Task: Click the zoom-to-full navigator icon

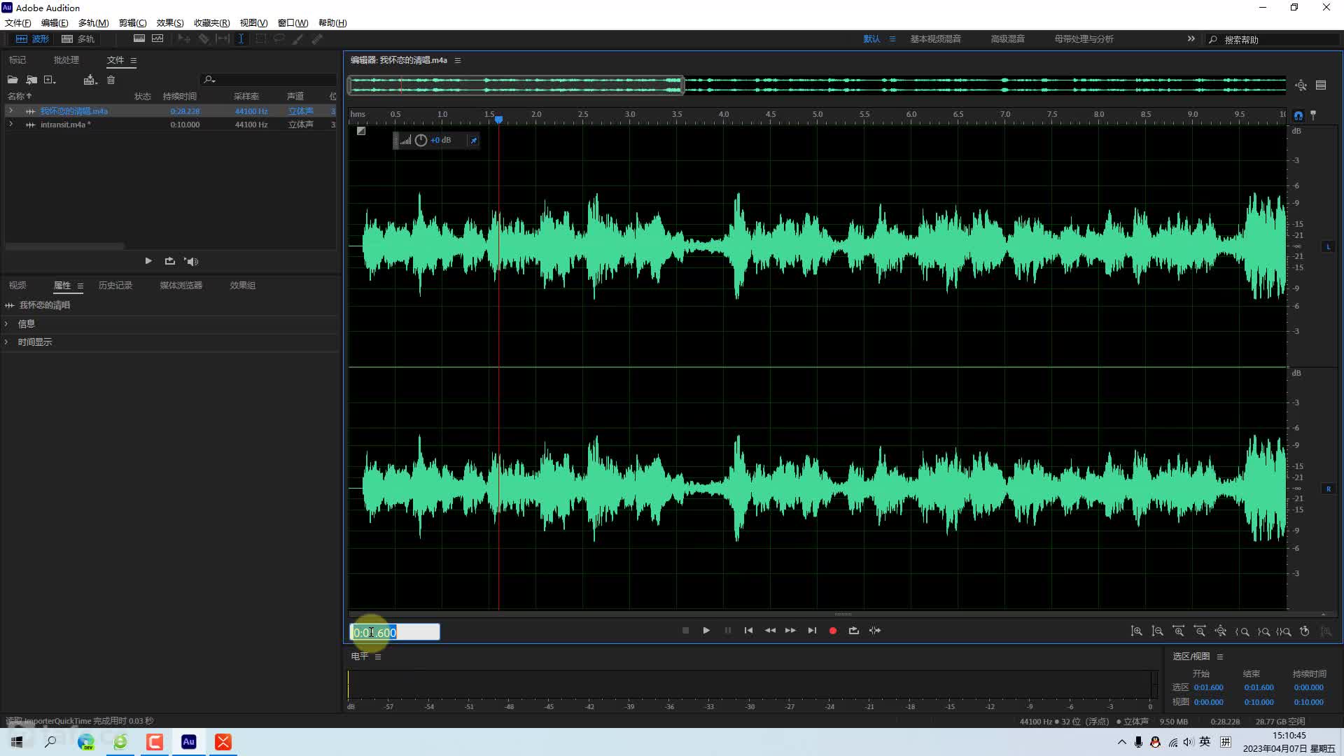Action: tap(1301, 85)
